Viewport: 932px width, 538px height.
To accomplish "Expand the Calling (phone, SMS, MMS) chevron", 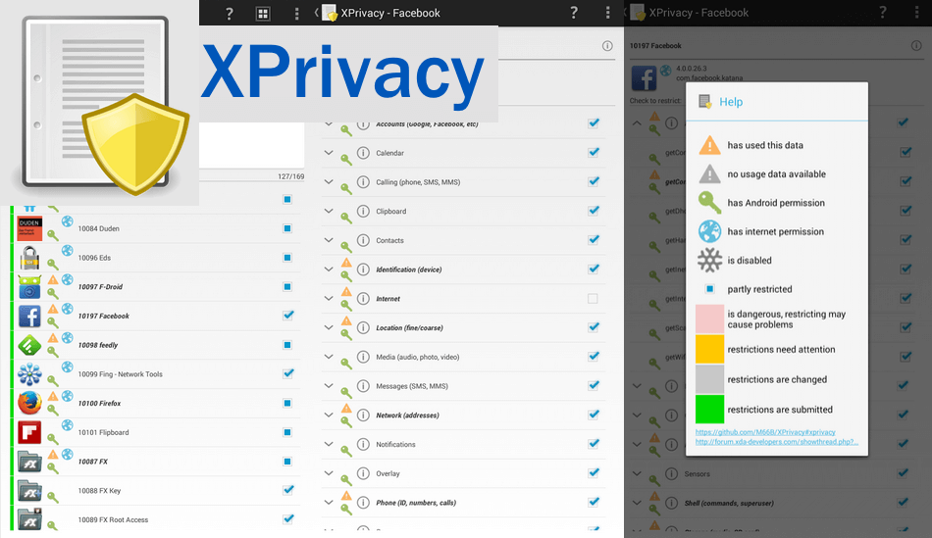I will [329, 181].
